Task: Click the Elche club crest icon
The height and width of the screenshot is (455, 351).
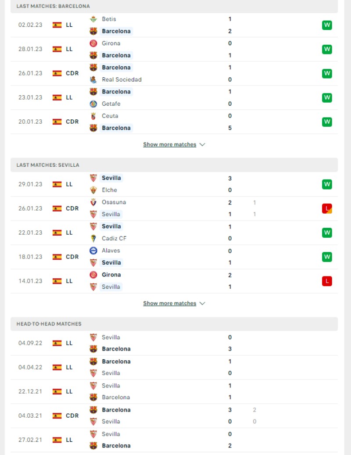Action: point(93,190)
